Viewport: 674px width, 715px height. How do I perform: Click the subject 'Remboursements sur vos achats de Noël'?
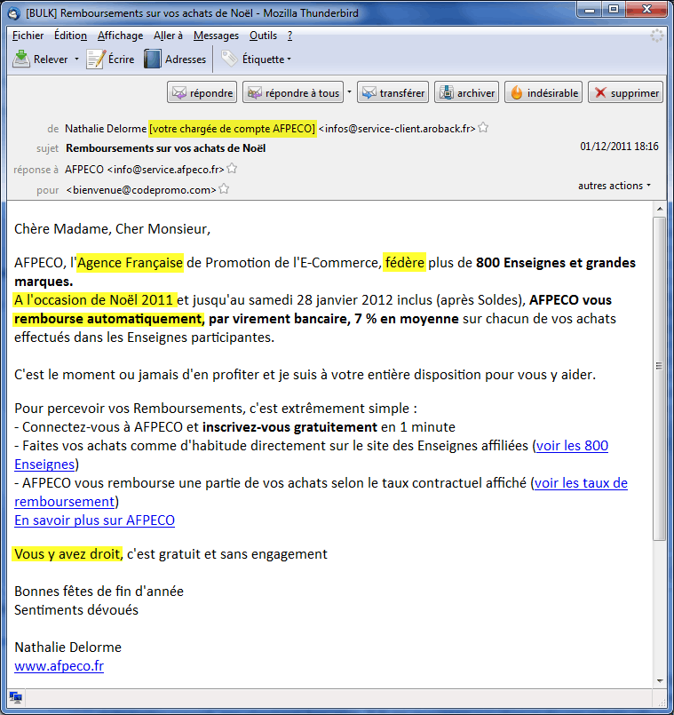click(165, 148)
